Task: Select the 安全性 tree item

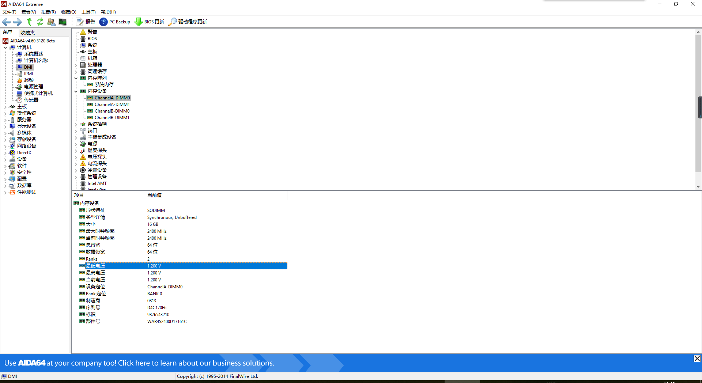Action: tap(24, 172)
